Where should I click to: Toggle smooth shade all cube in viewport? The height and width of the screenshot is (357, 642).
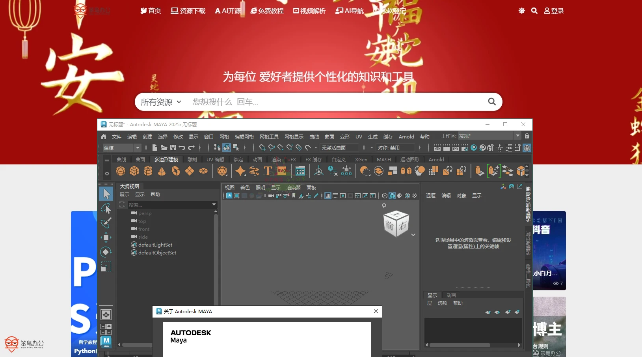click(x=392, y=196)
